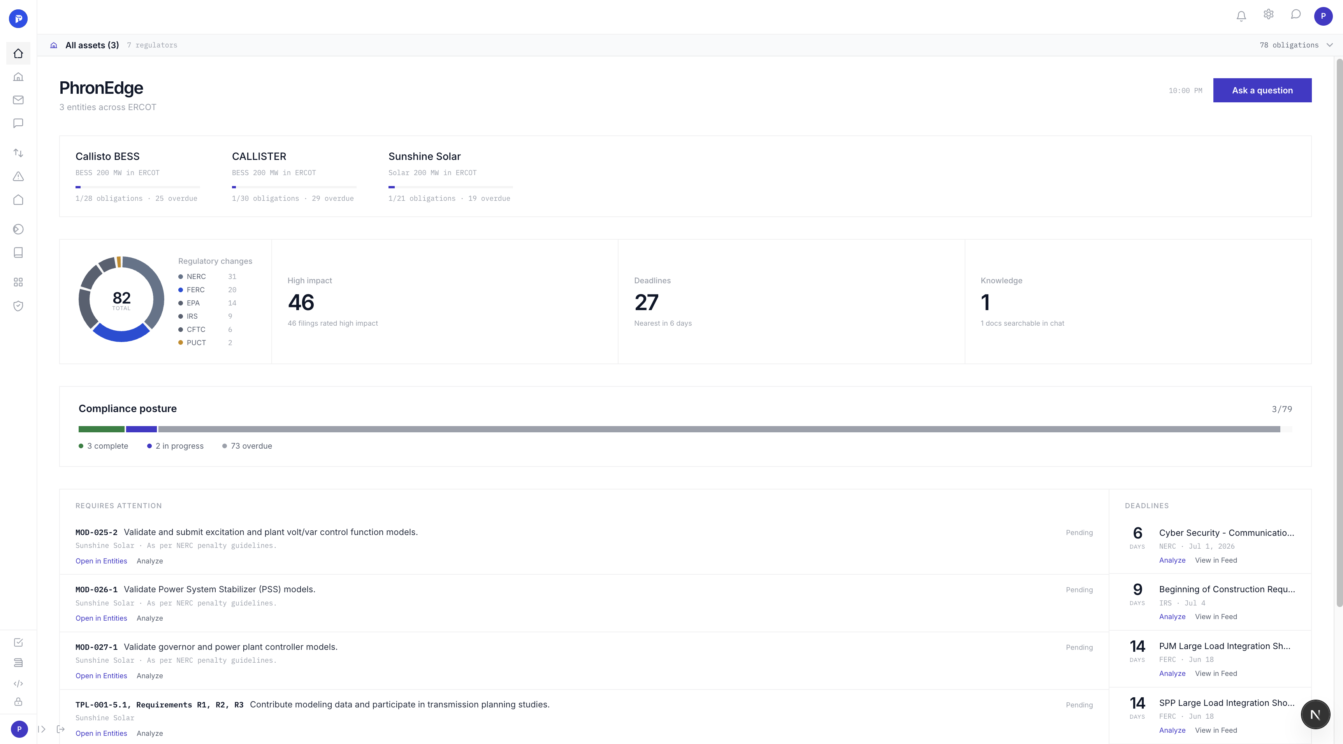This screenshot has height=744, width=1343.
Task: Select the NERC legend entry
Action: click(207, 277)
